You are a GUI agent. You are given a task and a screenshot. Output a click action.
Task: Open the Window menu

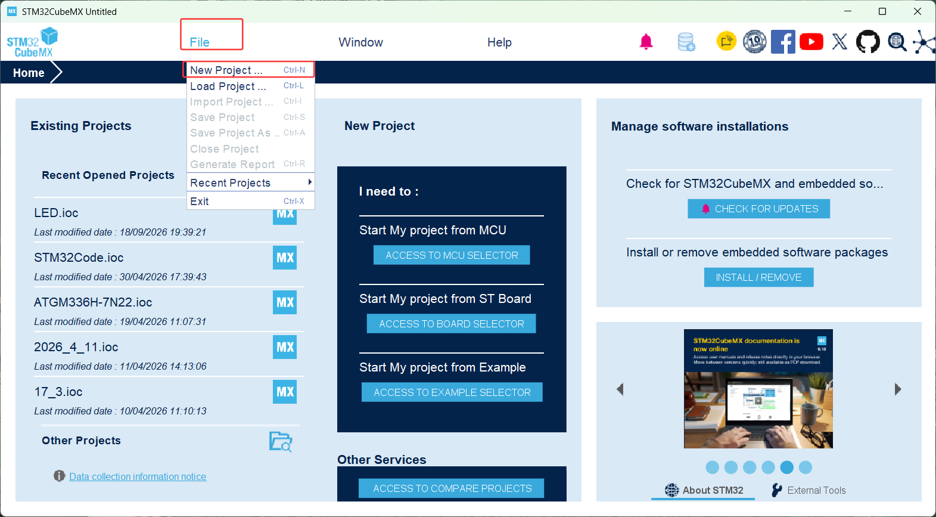point(360,42)
